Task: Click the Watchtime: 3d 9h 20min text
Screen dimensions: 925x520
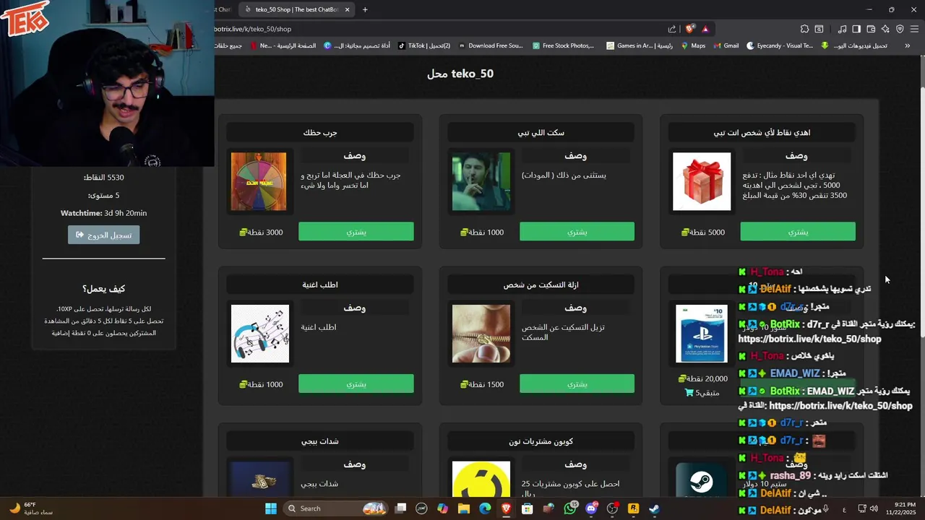Action: tap(103, 213)
